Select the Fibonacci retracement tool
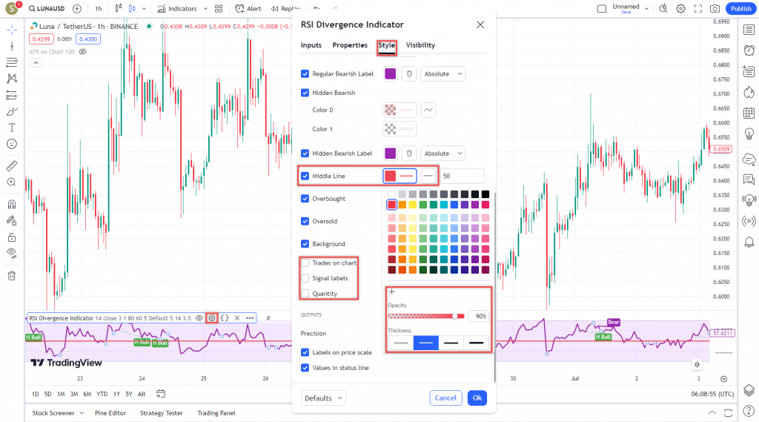This screenshot has width=759, height=422. [x=12, y=62]
